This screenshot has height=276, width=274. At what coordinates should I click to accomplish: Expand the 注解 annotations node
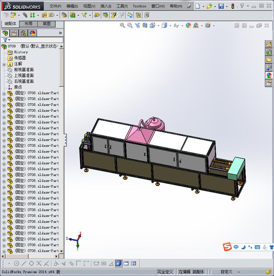point(4,65)
